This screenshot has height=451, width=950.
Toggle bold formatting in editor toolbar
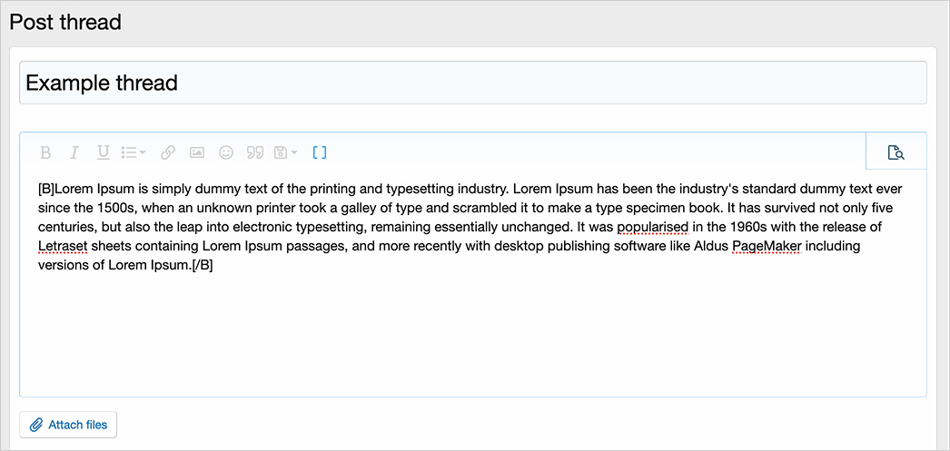(x=45, y=152)
